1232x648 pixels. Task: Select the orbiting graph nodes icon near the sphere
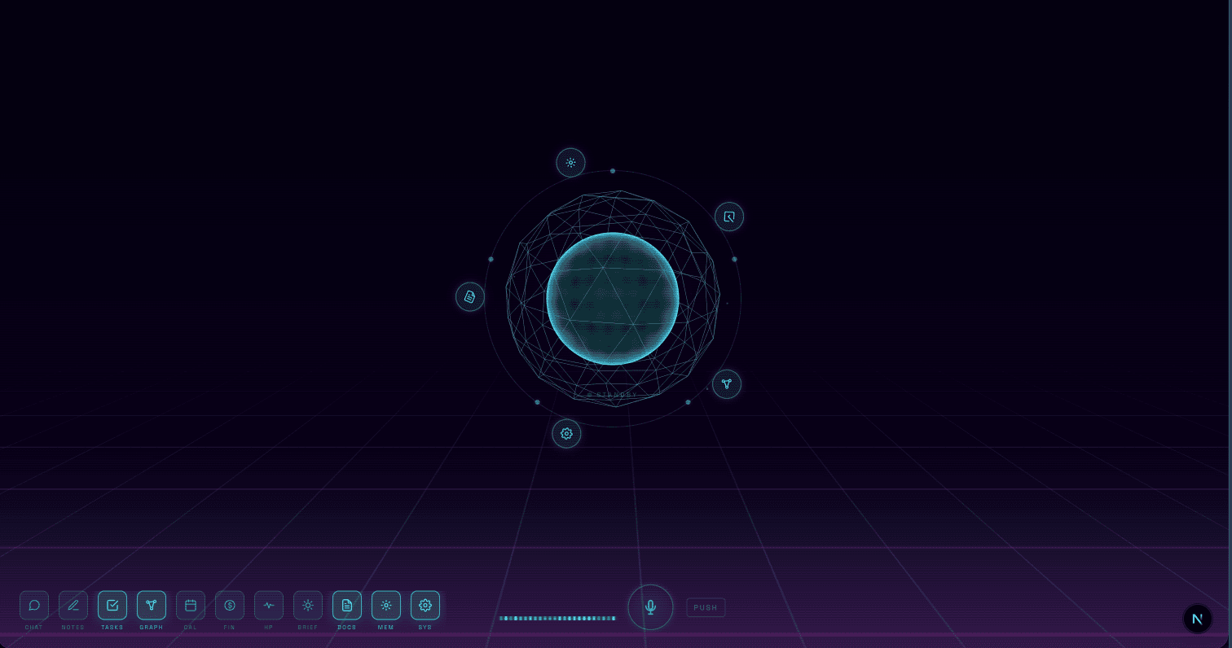(x=727, y=383)
